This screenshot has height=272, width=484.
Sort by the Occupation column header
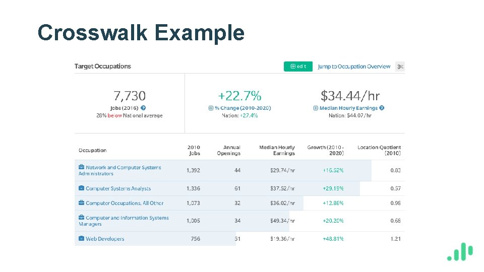pos(93,150)
